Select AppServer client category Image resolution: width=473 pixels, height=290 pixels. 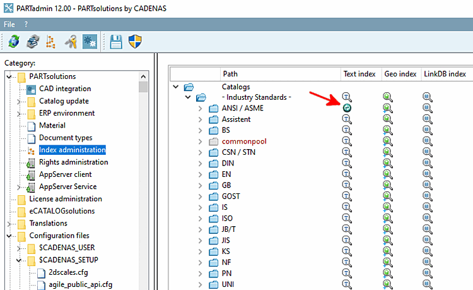[66, 174]
